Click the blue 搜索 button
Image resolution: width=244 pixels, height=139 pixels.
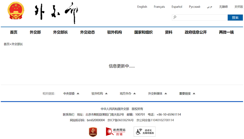(x=235, y=18)
